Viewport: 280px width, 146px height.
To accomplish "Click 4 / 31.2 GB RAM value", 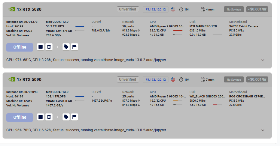I will [157, 35].
